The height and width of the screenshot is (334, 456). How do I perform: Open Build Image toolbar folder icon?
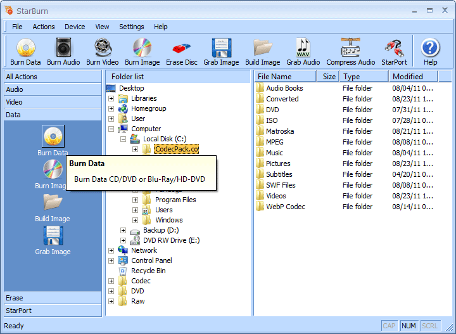(263, 48)
